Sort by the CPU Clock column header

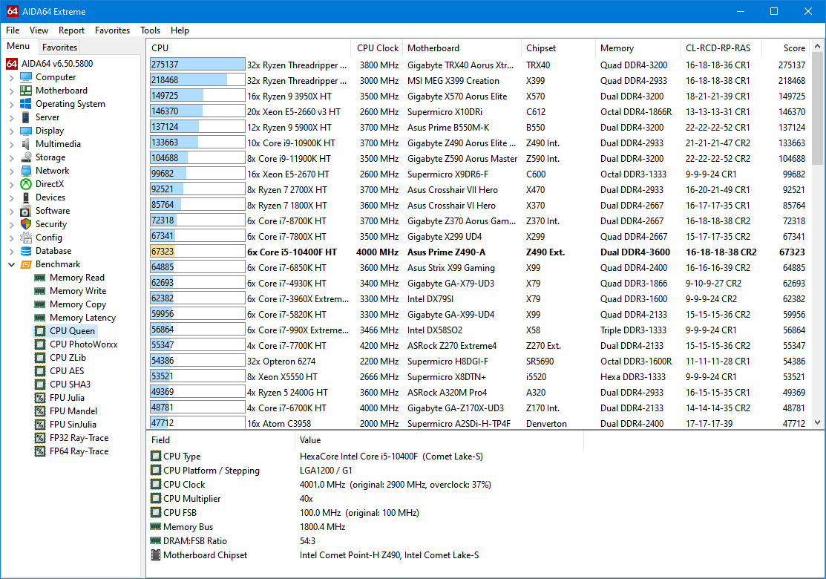(376, 48)
